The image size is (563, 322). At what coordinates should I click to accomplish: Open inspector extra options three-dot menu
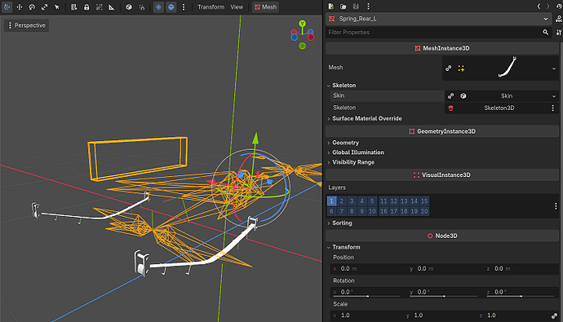point(368,6)
